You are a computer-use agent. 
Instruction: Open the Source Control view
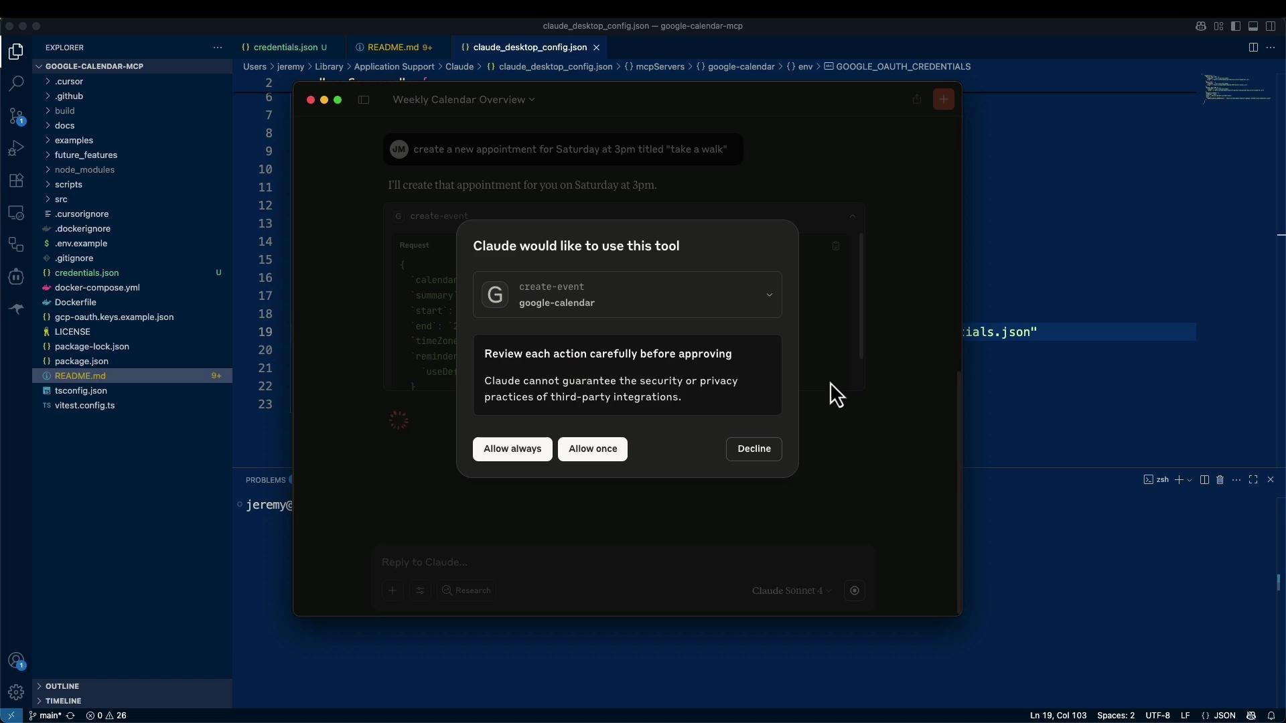(16, 116)
